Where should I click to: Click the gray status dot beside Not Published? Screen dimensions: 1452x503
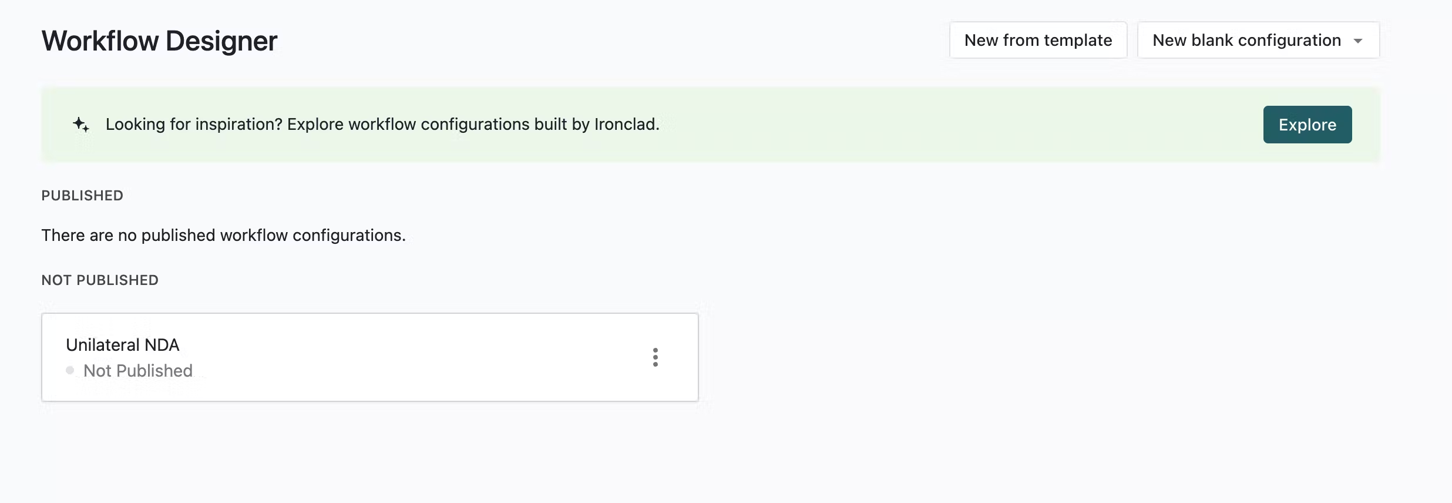[70, 370]
